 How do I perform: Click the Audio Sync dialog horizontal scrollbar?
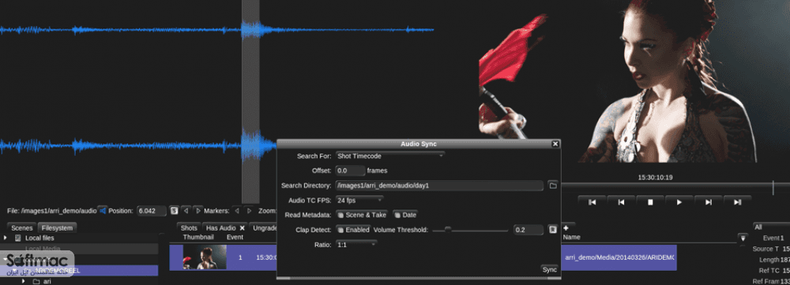pos(418,278)
